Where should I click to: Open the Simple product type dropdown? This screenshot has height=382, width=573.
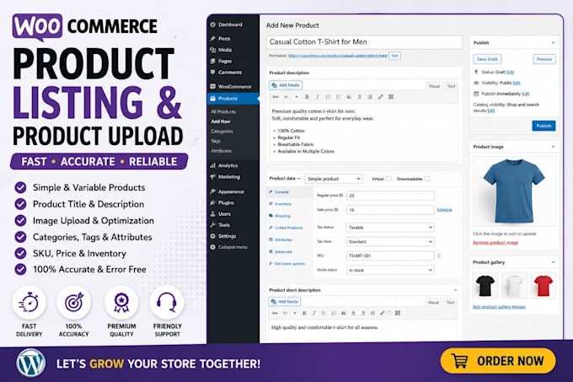click(334, 179)
